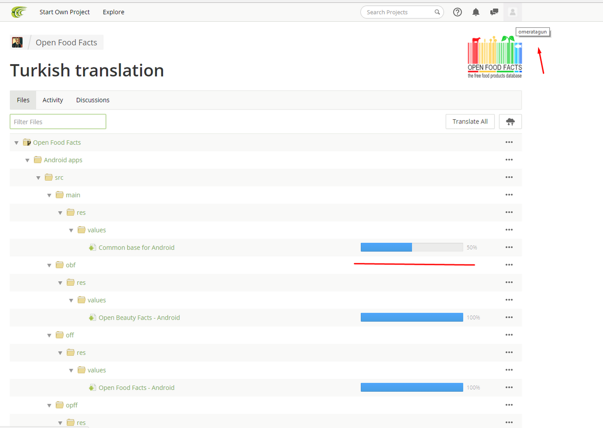Viewport: 603px width, 428px height.
Task: Open more options for Common base for Android
Action: click(x=509, y=247)
